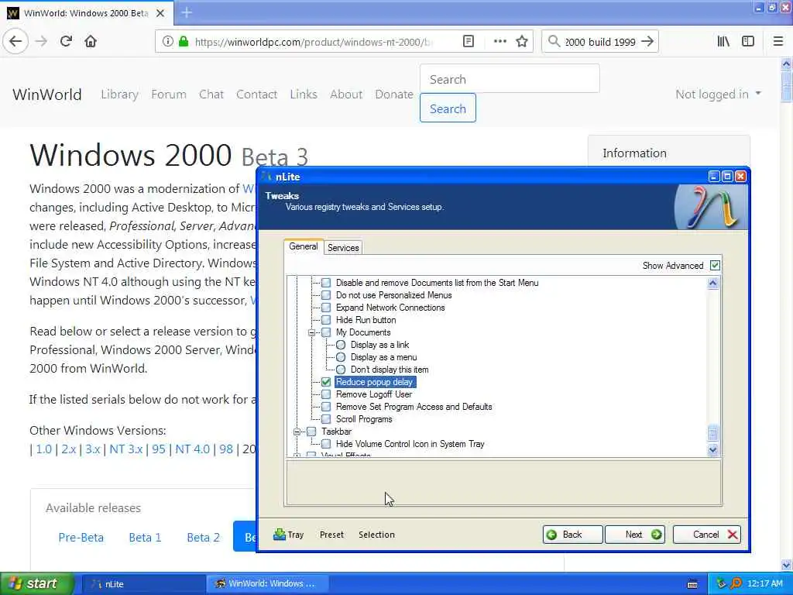Screen dimensions: 793x595
Task: Collapse the Taskbar tree node
Action: point(297,432)
